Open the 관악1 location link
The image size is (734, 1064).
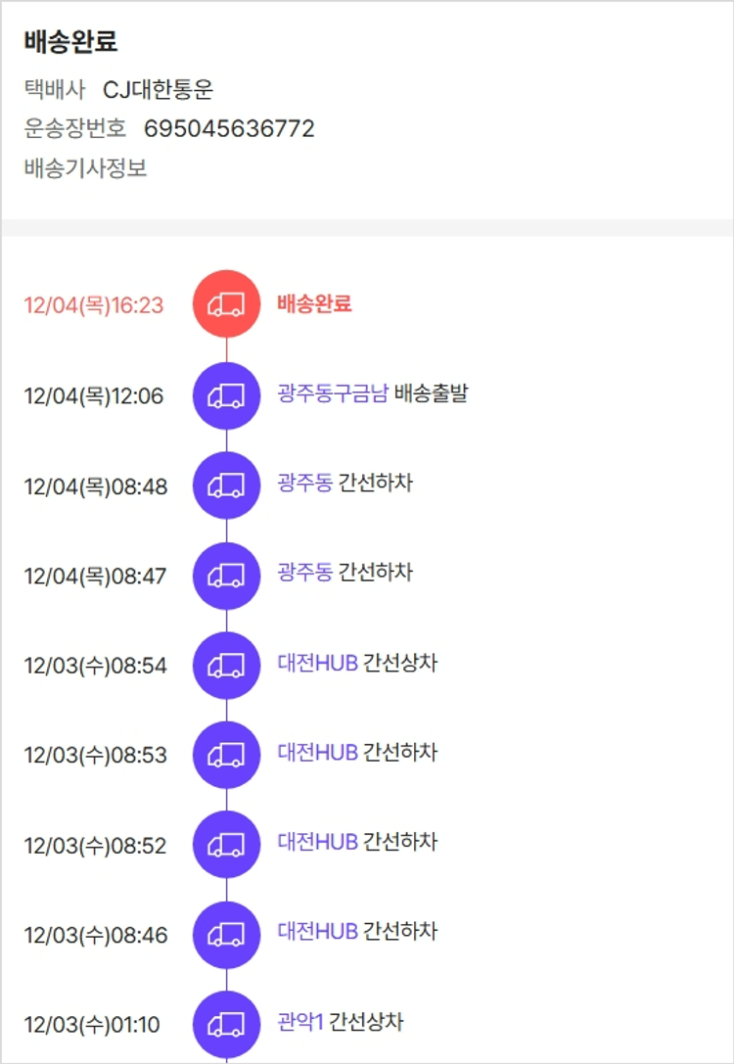pyautogui.click(x=300, y=1022)
